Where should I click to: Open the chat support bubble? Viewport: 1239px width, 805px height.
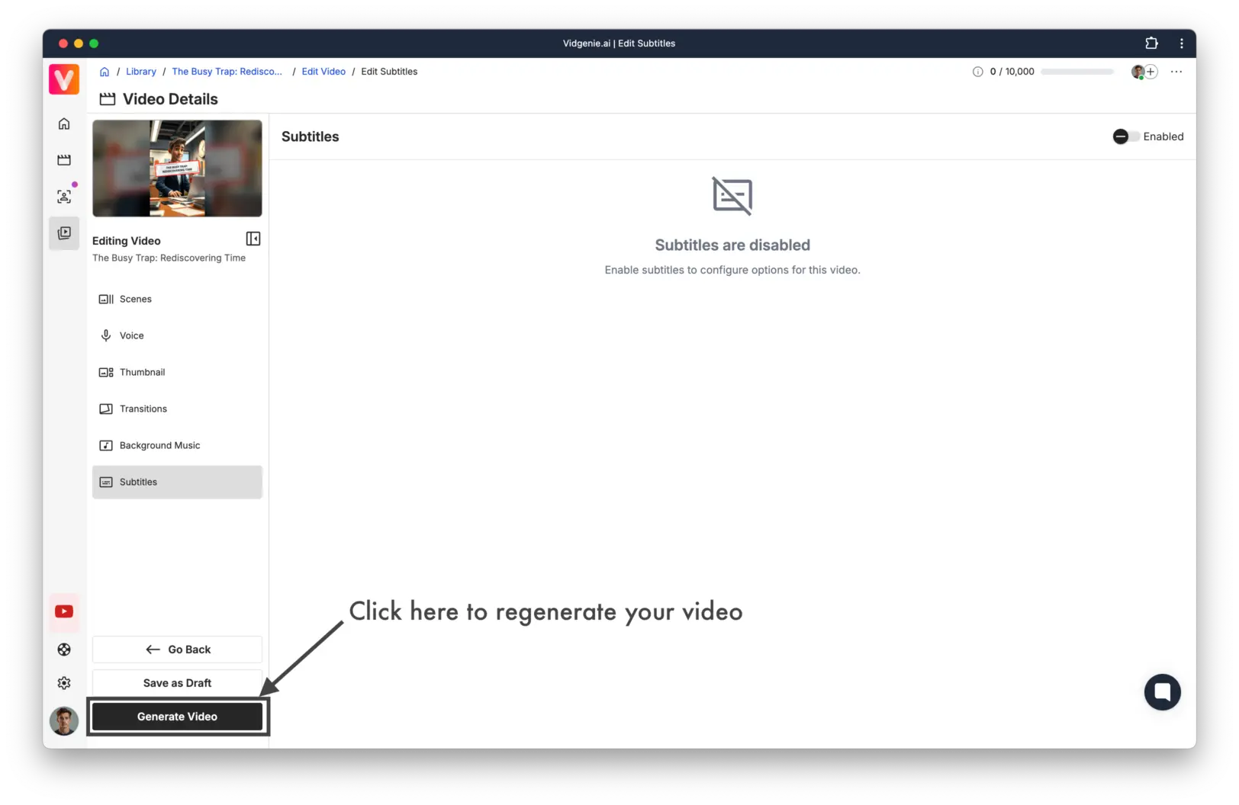[x=1162, y=692]
